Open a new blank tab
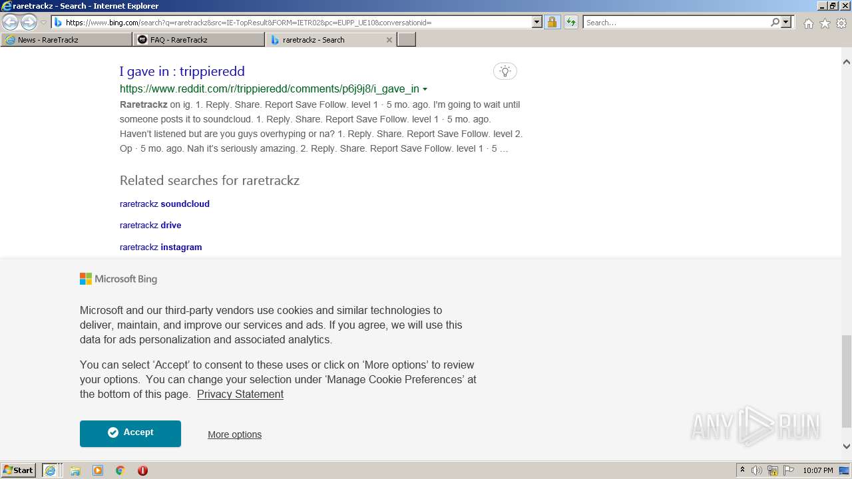The image size is (852, 479). coord(407,40)
